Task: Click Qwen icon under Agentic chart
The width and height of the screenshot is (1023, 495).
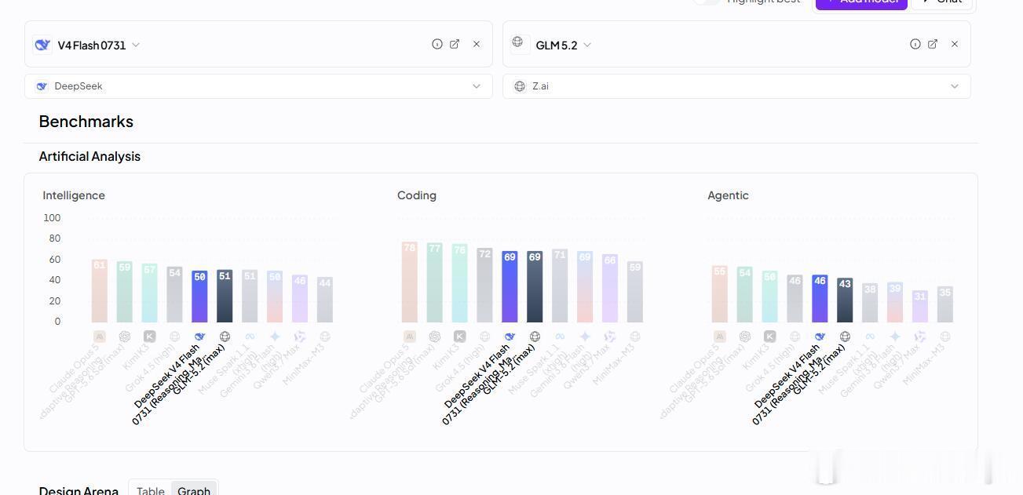Action: 920,337
